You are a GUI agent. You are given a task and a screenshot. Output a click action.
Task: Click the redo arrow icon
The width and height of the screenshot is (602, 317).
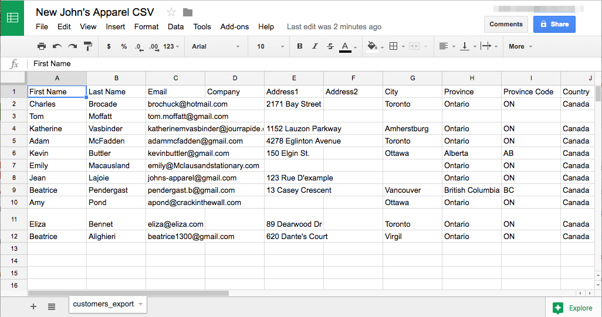pyautogui.click(x=72, y=46)
